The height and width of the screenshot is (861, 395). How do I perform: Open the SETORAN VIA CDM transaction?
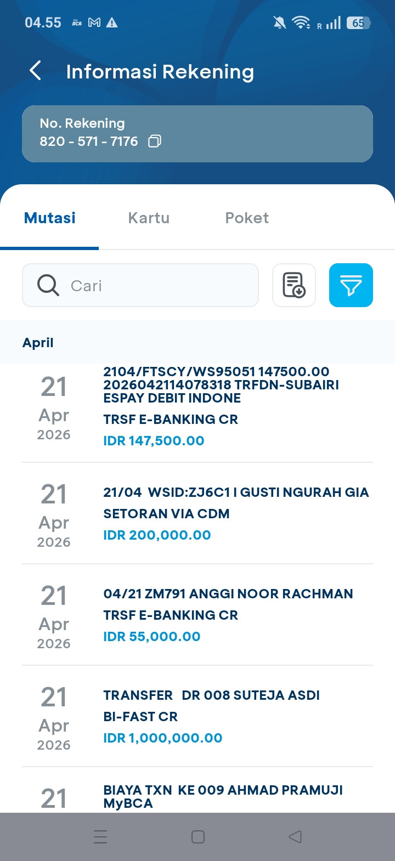click(x=219, y=513)
